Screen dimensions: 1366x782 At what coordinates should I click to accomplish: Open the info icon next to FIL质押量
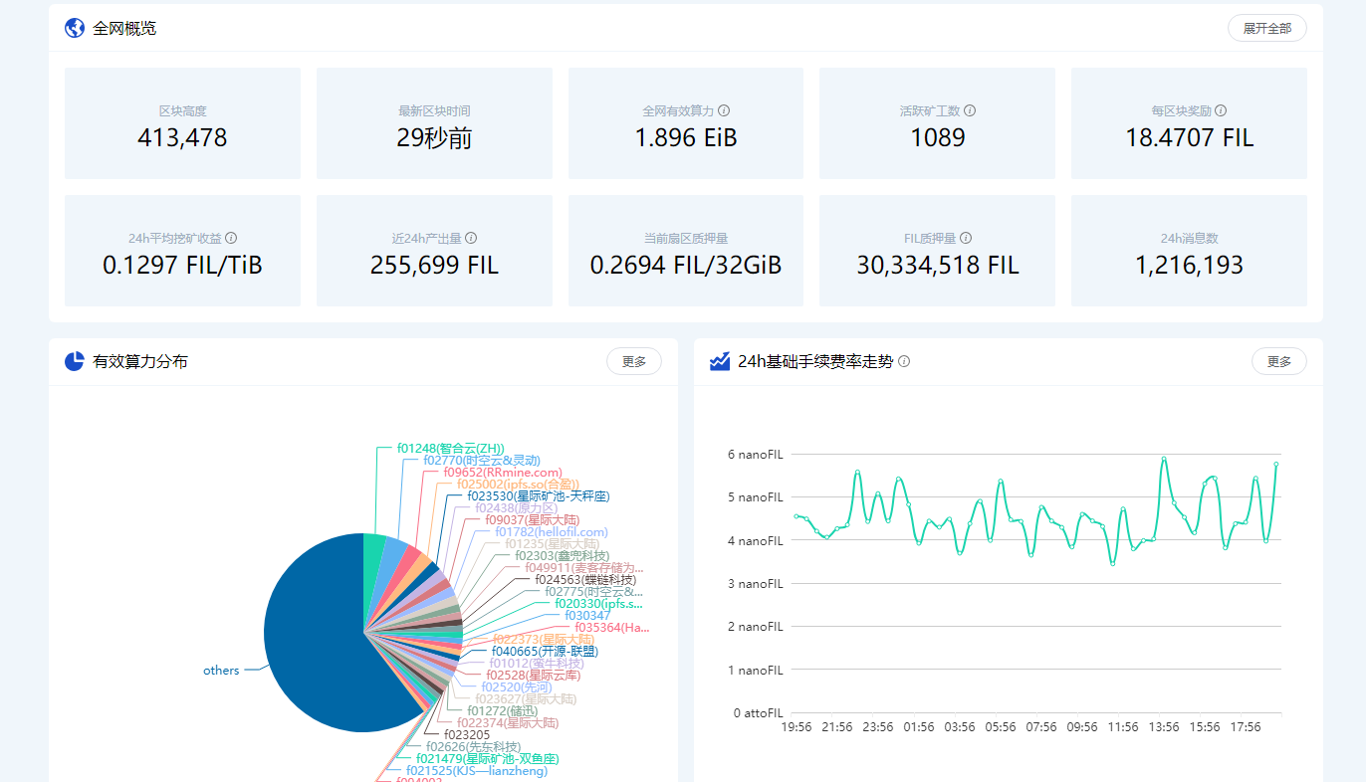[x=966, y=238]
